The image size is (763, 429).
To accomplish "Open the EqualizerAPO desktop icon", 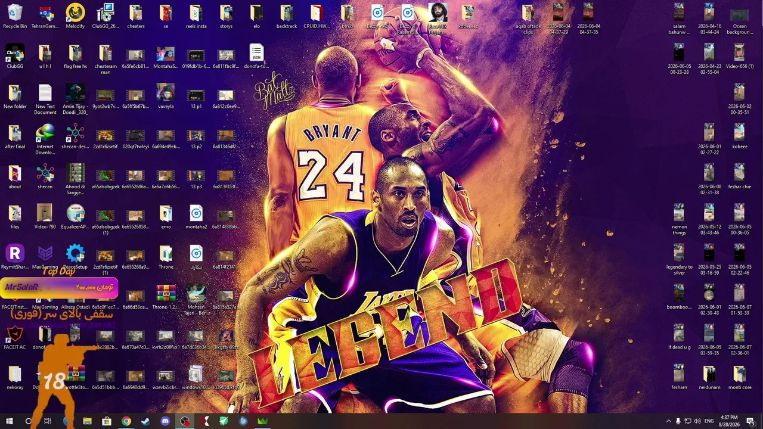I will click(x=75, y=216).
